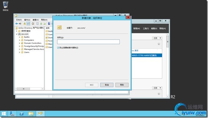This screenshot has height=118, width=208.
Task: Expand the 保存的查询 tree node
Action: point(17,31)
